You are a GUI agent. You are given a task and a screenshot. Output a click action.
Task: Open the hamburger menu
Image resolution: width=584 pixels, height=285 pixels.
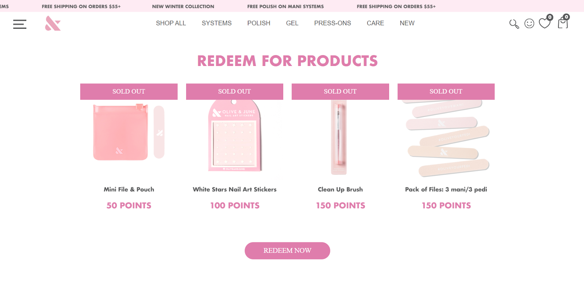pyautogui.click(x=20, y=24)
